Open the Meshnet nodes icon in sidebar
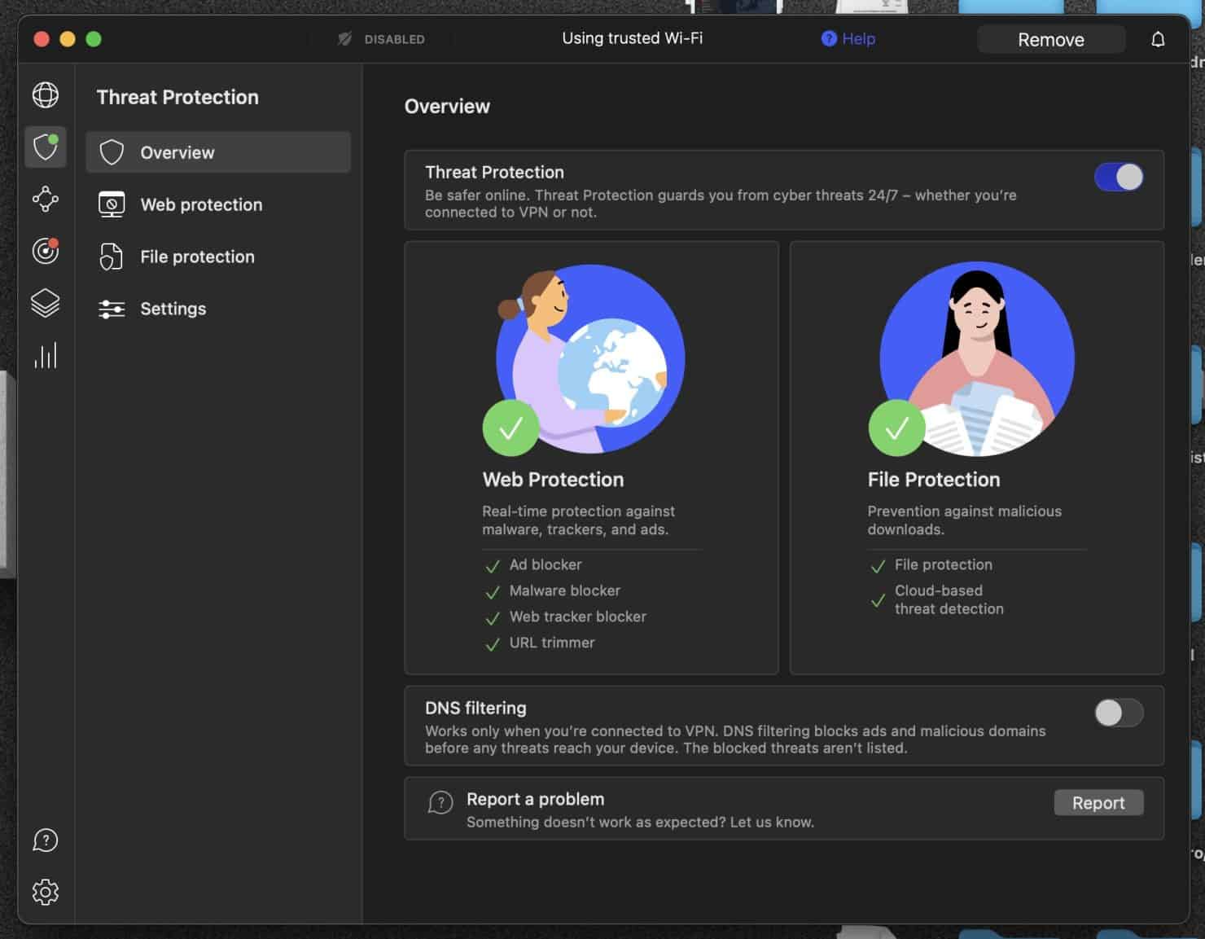 pos(46,199)
